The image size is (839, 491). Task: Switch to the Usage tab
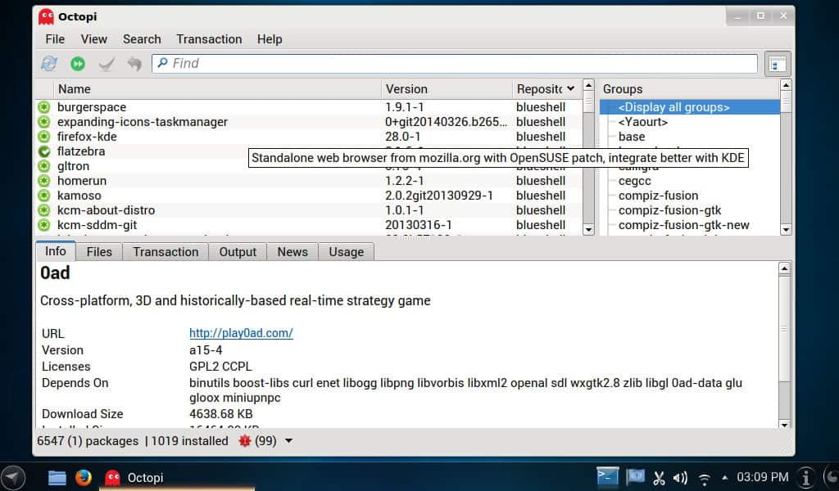coord(347,252)
